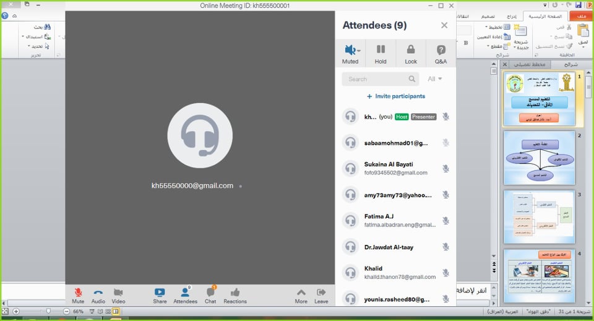Click Invite participants link

click(x=396, y=96)
